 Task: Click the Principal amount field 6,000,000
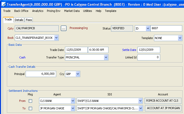coord(41,74)
